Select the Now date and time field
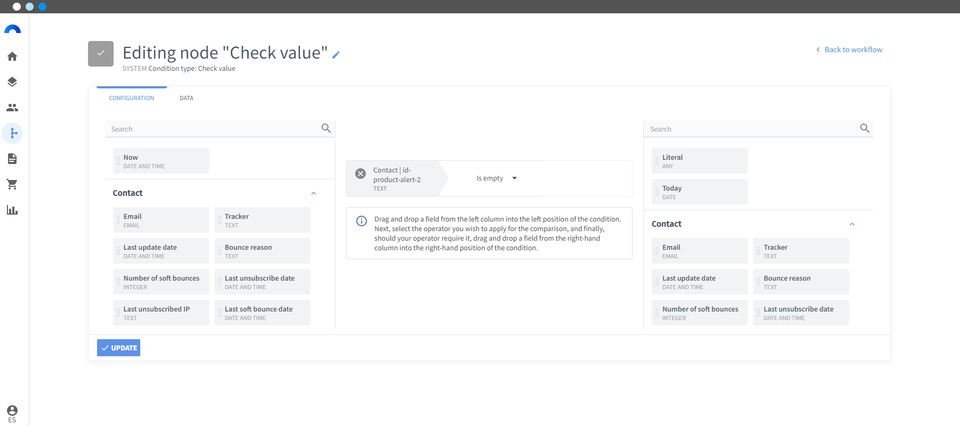The width and height of the screenshot is (960, 426). coord(161,161)
